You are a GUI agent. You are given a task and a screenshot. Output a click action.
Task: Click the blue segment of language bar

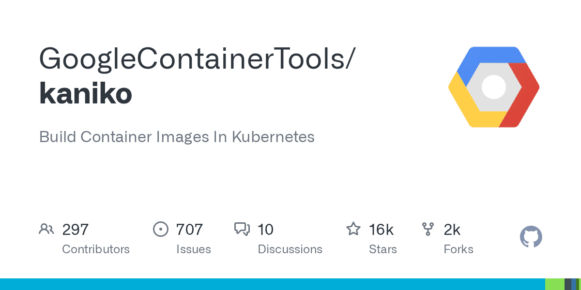271,284
